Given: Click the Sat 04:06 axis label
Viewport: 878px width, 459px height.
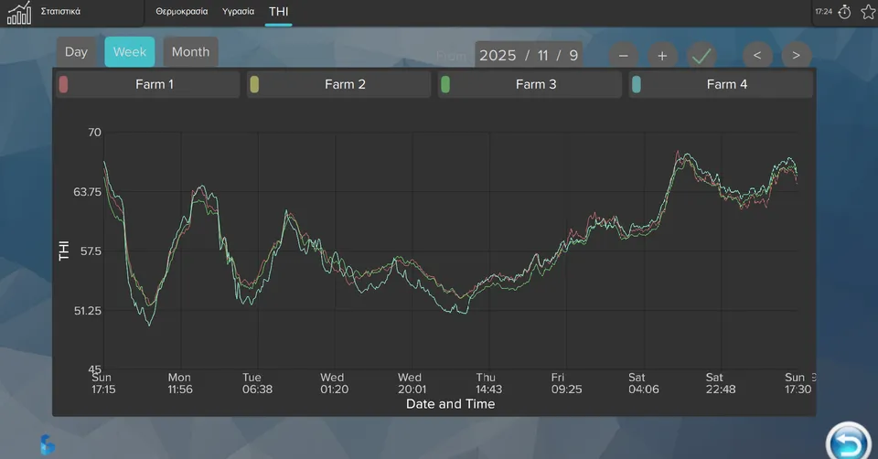Looking at the screenshot, I should tap(643, 383).
